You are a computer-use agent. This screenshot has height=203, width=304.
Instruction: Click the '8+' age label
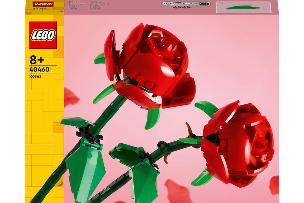pyautogui.click(x=37, y=60)
